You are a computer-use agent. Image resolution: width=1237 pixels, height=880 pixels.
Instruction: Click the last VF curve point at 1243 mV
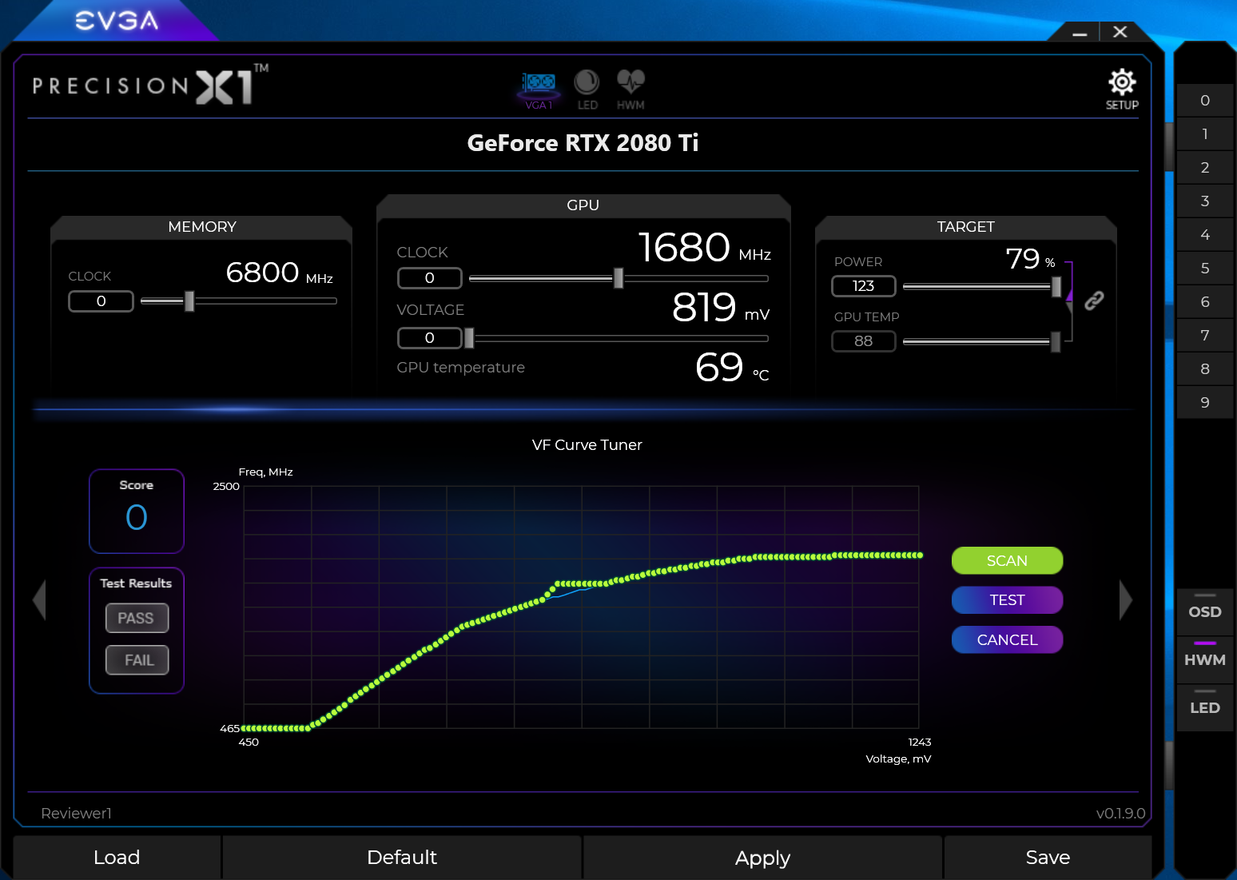pos(920,555)
